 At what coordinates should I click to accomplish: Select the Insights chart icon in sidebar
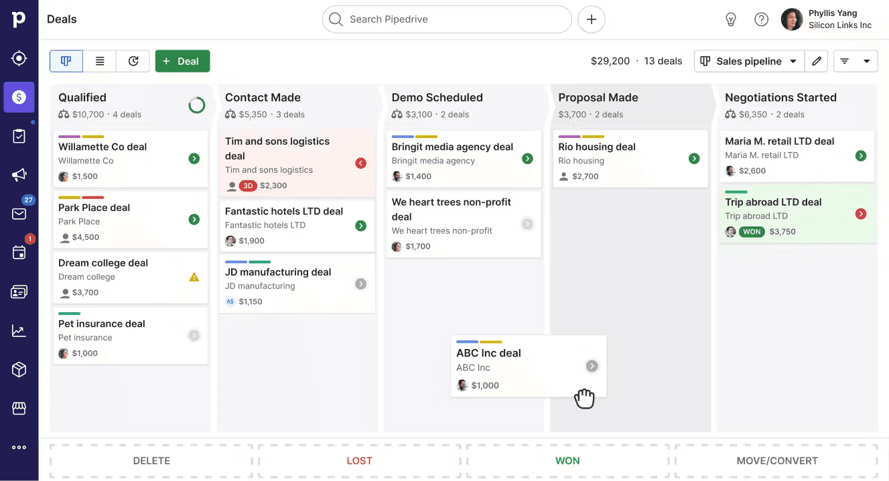pyautogui.click(x=19, y=330)
